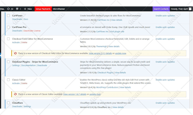View details of Cloudflare plugin
The image size is (193, 115).
click(118, 107)
